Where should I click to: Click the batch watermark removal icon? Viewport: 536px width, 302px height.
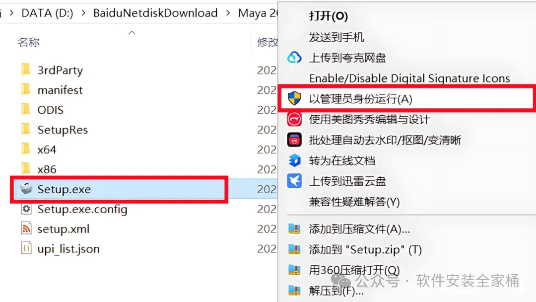click(294, 140)
